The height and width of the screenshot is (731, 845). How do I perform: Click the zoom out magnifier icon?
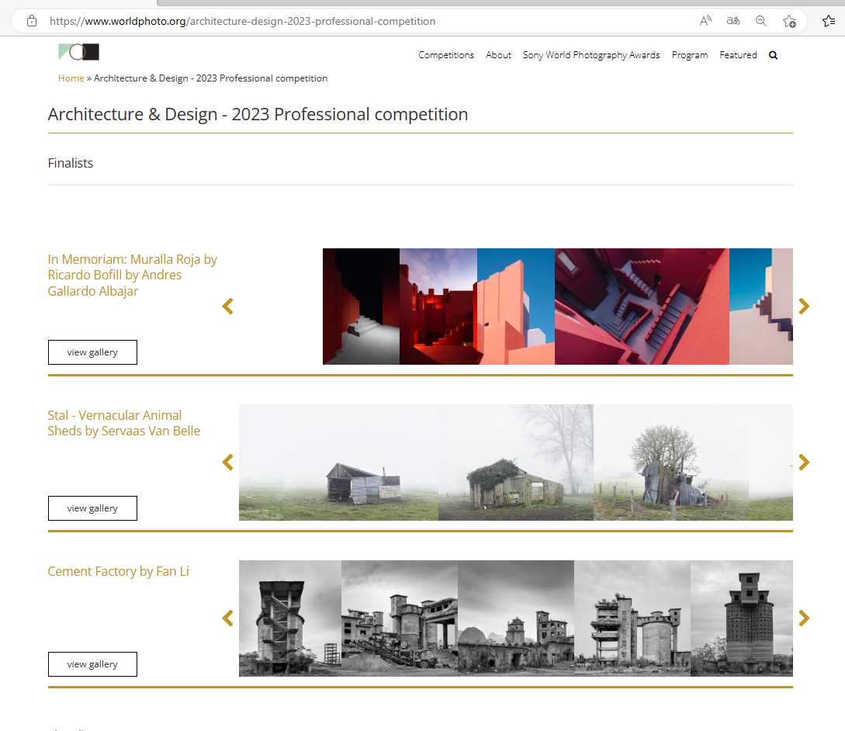pyautogui.click(x=761, y=21)
